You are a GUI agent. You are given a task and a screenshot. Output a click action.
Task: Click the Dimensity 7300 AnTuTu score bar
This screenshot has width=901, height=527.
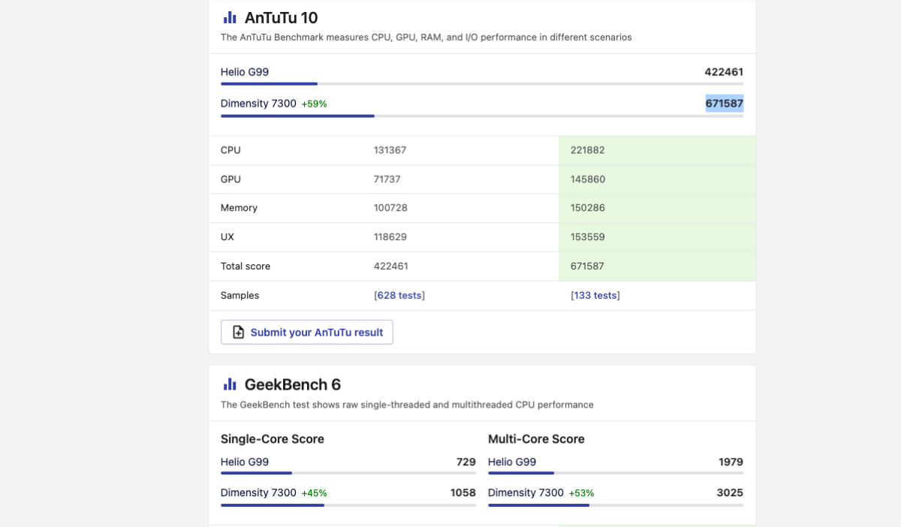[x=297, y=116]
